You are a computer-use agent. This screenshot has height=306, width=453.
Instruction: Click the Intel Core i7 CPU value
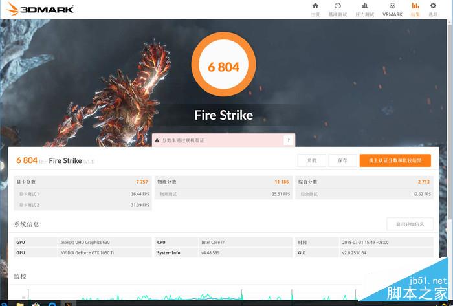coord(213,242)
